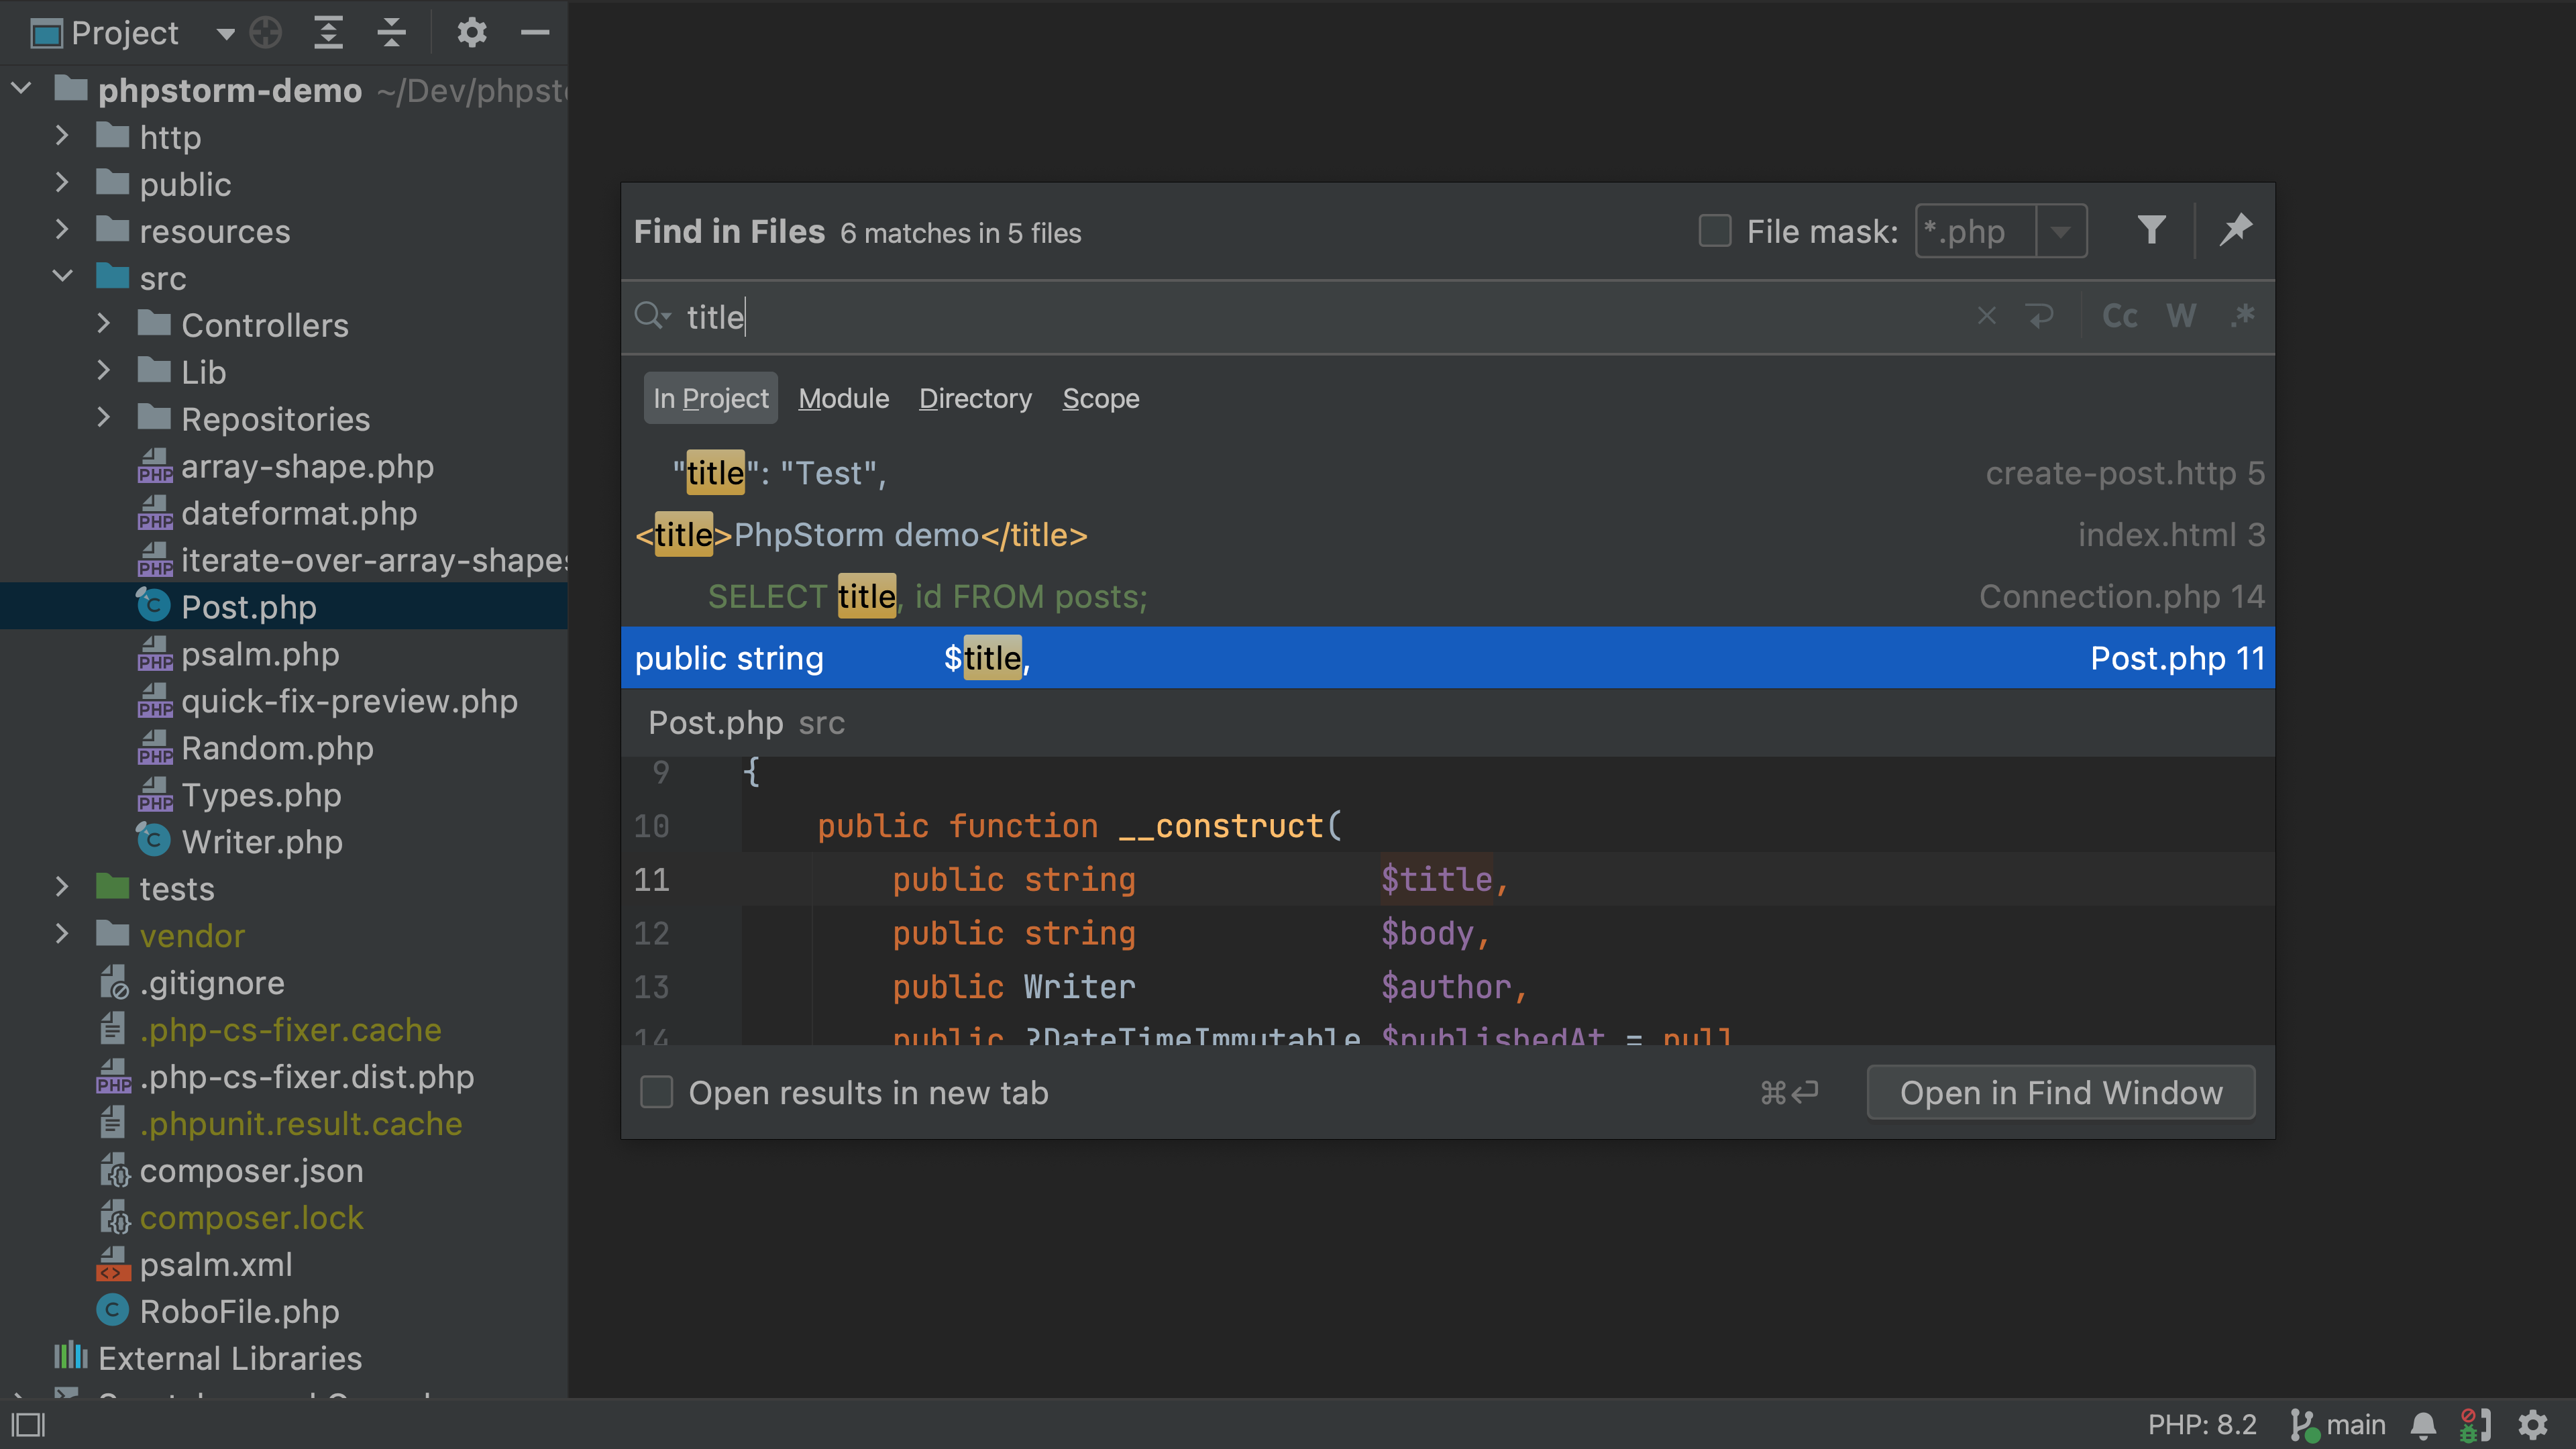Select .php-cs-fixer.cache file

(x=290, y=1029)
